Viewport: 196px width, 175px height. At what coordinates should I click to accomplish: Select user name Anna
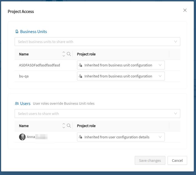coord(31,137)
